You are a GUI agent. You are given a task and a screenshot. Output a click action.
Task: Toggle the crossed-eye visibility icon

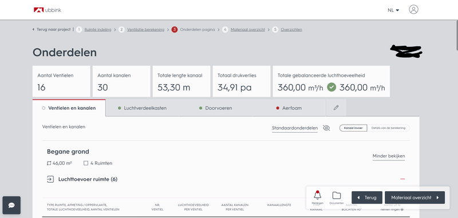pos(326,128)
